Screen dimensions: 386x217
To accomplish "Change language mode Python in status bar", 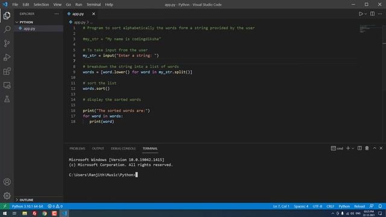I will (x=344, y=206).
